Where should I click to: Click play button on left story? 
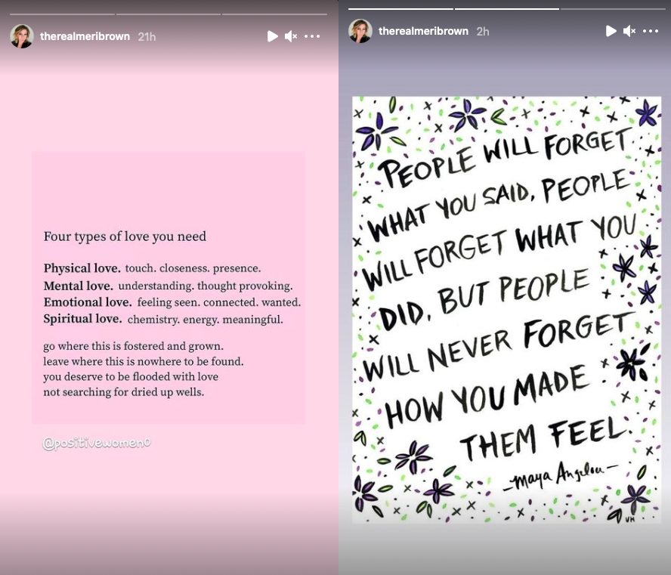272,36
